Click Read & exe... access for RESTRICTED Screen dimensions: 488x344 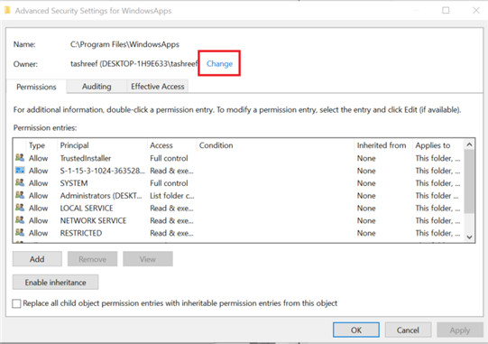click(171, 233)
